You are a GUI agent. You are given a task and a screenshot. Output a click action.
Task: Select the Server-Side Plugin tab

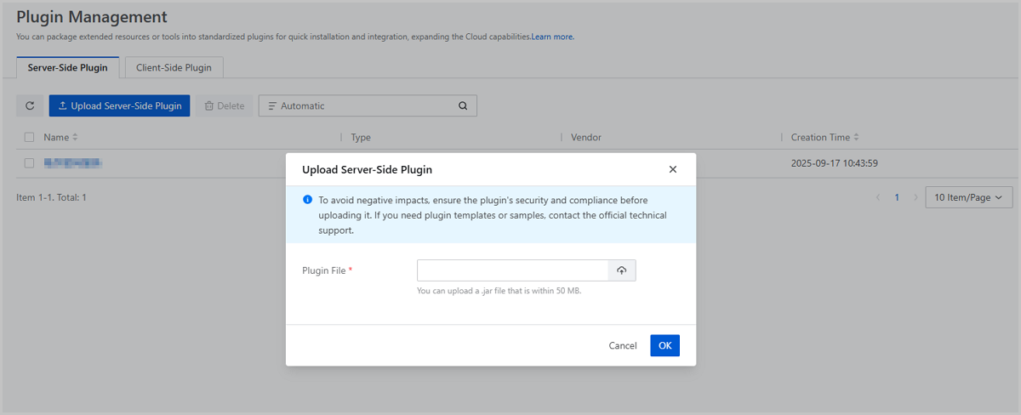point(67,67)
